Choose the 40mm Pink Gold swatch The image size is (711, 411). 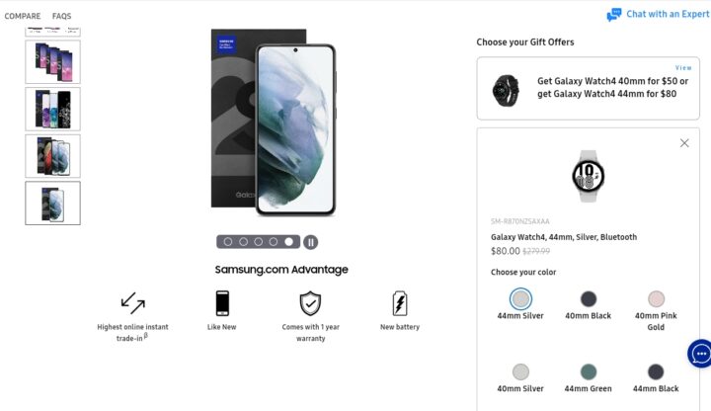pyautogui.click(x=656, y=299)
